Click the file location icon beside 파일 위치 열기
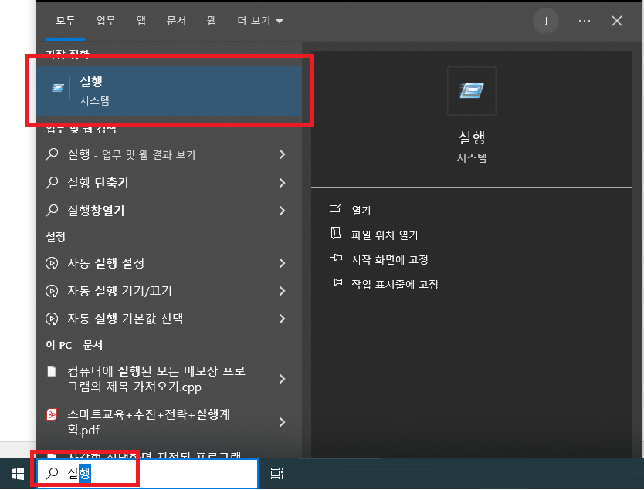 tap(336, 233)
